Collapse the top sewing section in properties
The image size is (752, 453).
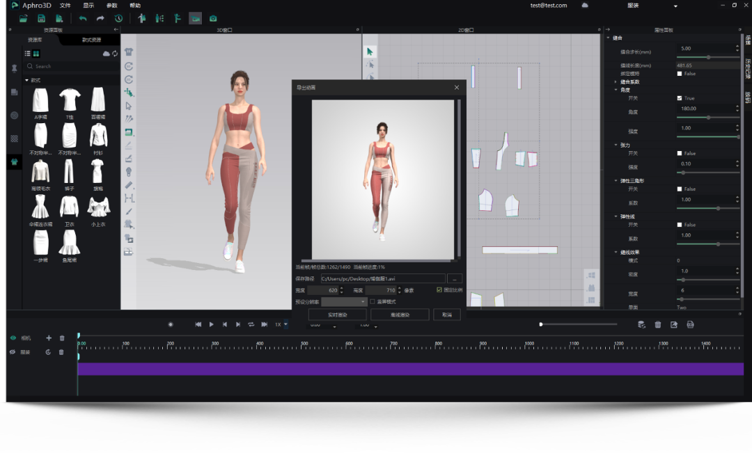609,38
